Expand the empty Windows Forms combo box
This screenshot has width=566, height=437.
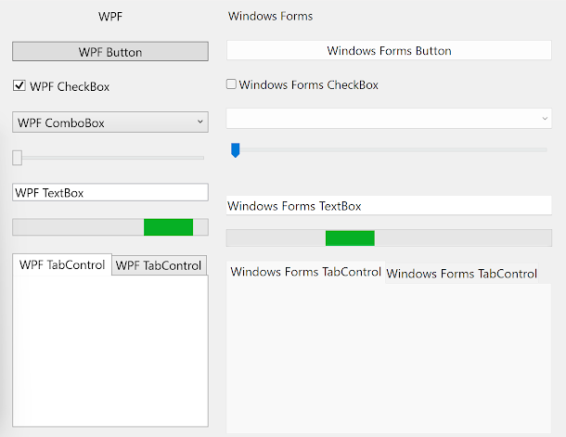click(x=389, y=119)
